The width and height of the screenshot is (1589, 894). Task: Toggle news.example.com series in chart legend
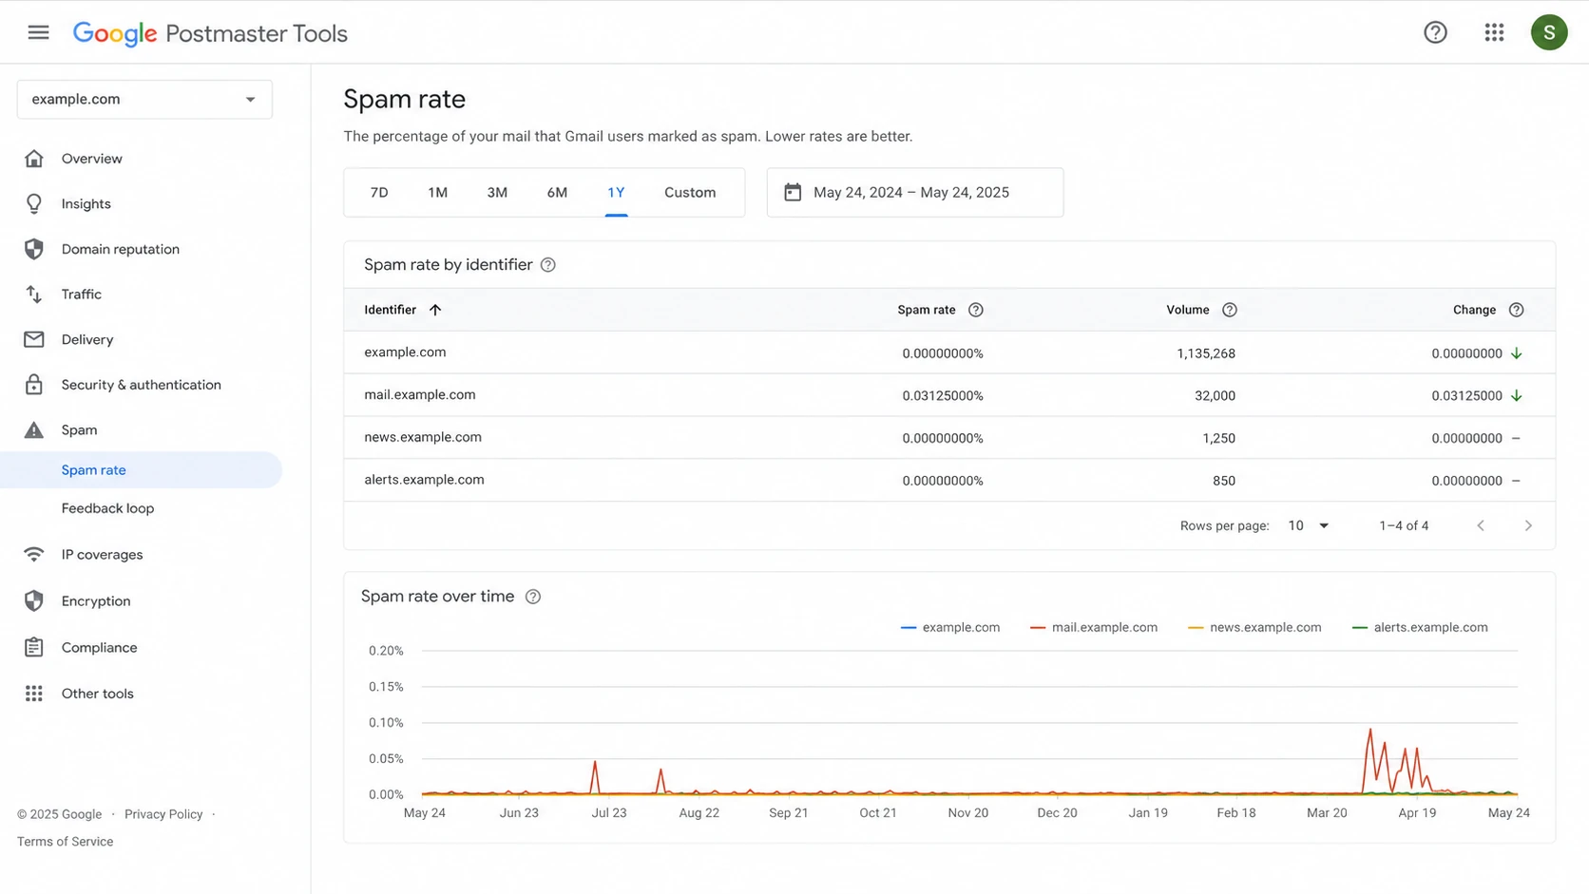coord(1254,627)
